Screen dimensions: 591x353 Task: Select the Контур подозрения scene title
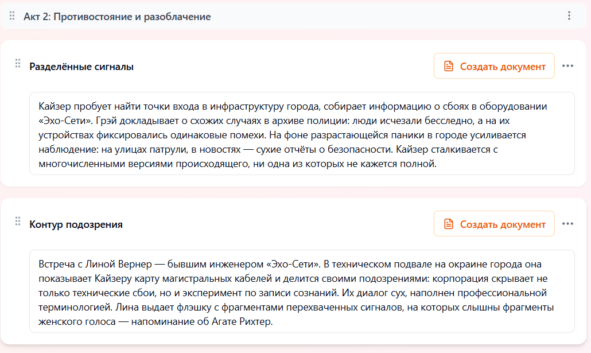(76, 224)
